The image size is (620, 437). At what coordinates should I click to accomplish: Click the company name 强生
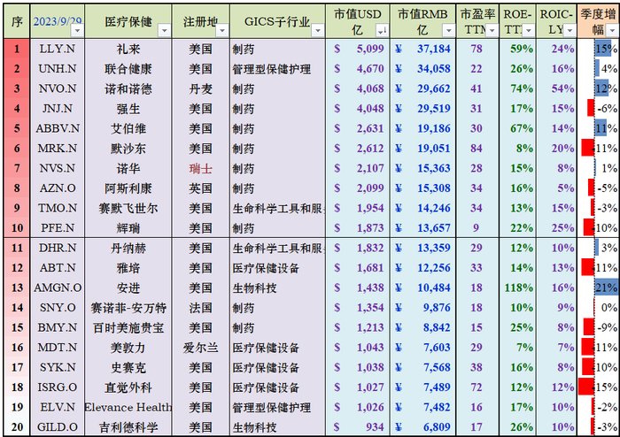pyautogui.click(x=128, y=109)
